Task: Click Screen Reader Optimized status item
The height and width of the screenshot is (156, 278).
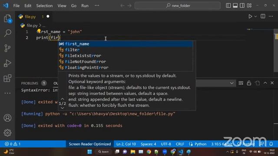Action: point(90,144)
